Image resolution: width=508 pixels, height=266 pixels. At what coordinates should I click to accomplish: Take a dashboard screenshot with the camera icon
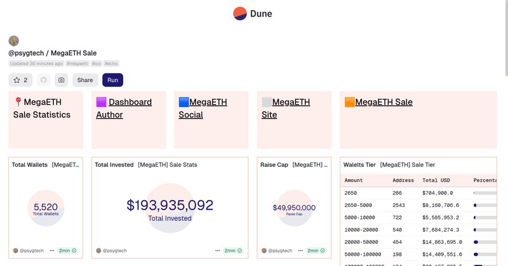click(61, 80)
